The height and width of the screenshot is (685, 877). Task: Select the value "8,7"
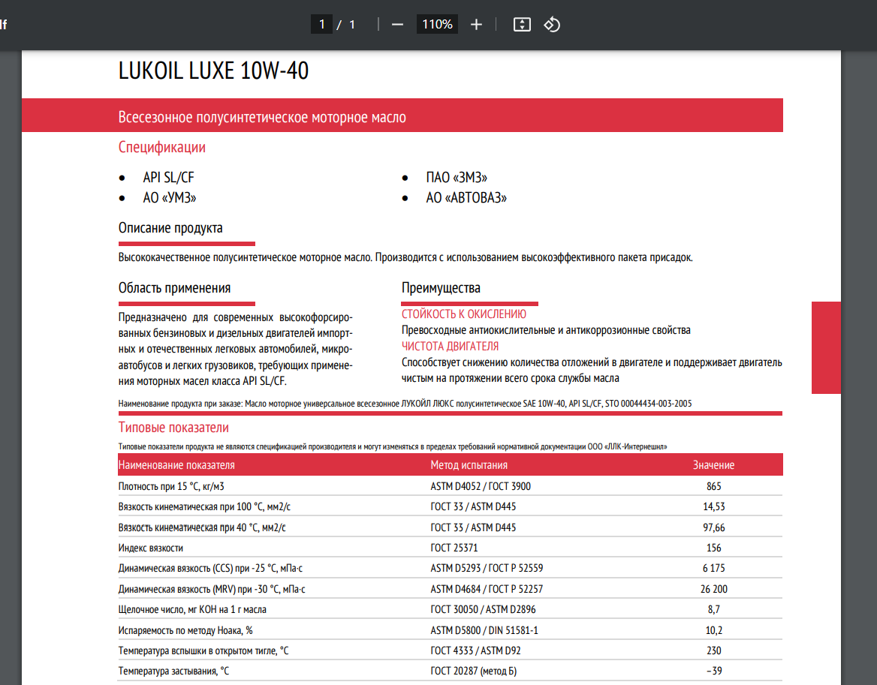click(713, 609)
